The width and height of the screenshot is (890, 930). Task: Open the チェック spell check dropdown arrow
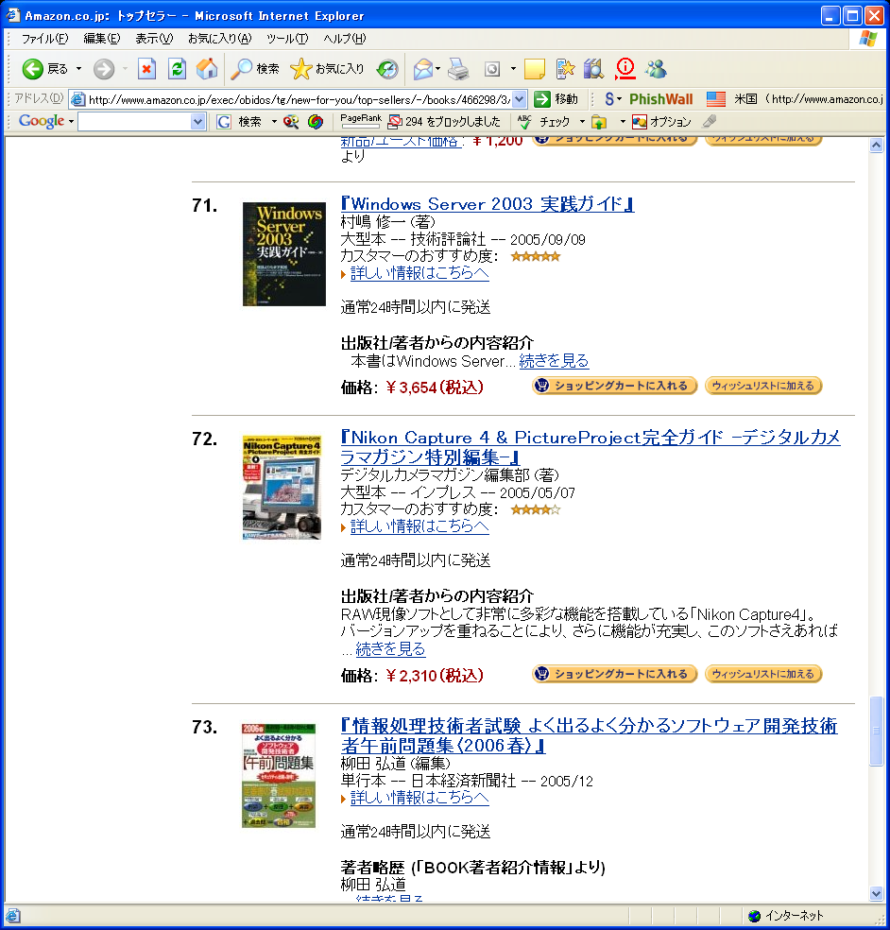pos(582,122)
